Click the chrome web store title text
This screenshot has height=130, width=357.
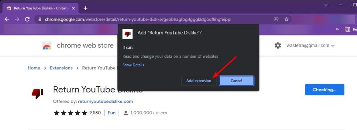point(85,46)
